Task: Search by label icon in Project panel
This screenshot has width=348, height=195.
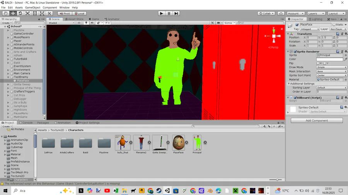Action: [x=269, y=126]
